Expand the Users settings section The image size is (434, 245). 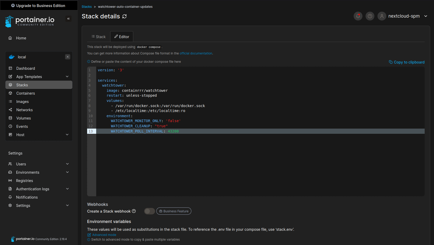pyautogui.click(x=67, y=164)
